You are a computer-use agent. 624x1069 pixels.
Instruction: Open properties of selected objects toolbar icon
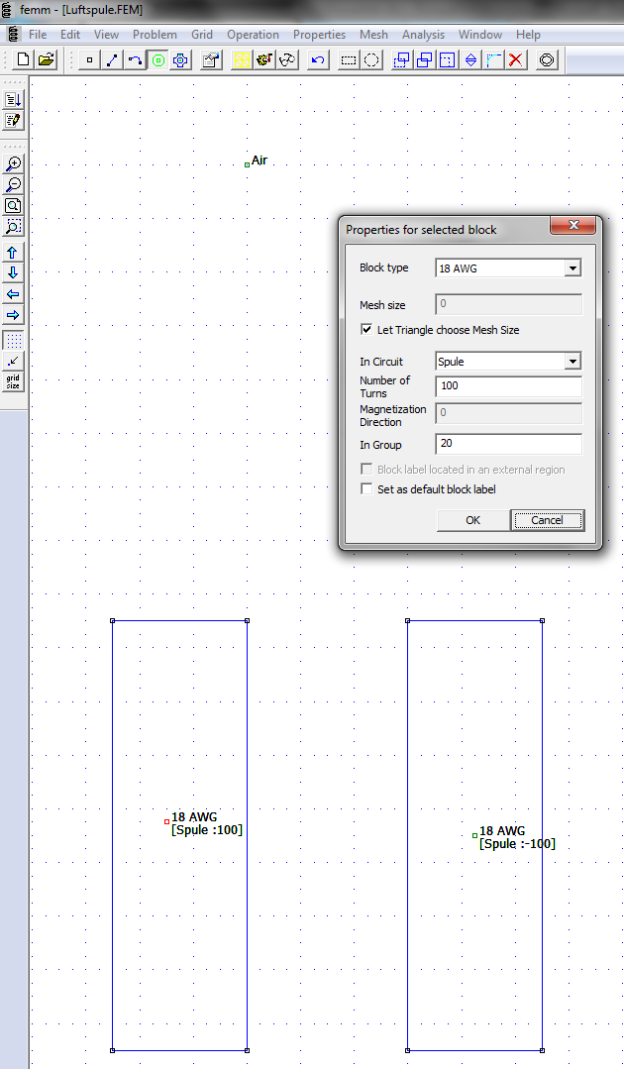pos(211,60)
